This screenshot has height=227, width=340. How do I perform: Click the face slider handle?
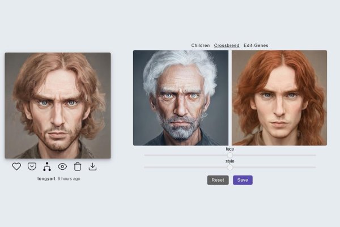230,155
